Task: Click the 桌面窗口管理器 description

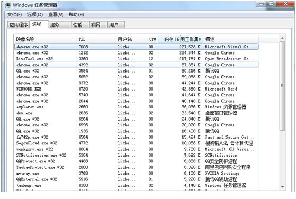Action: click(x=221, y=113)
